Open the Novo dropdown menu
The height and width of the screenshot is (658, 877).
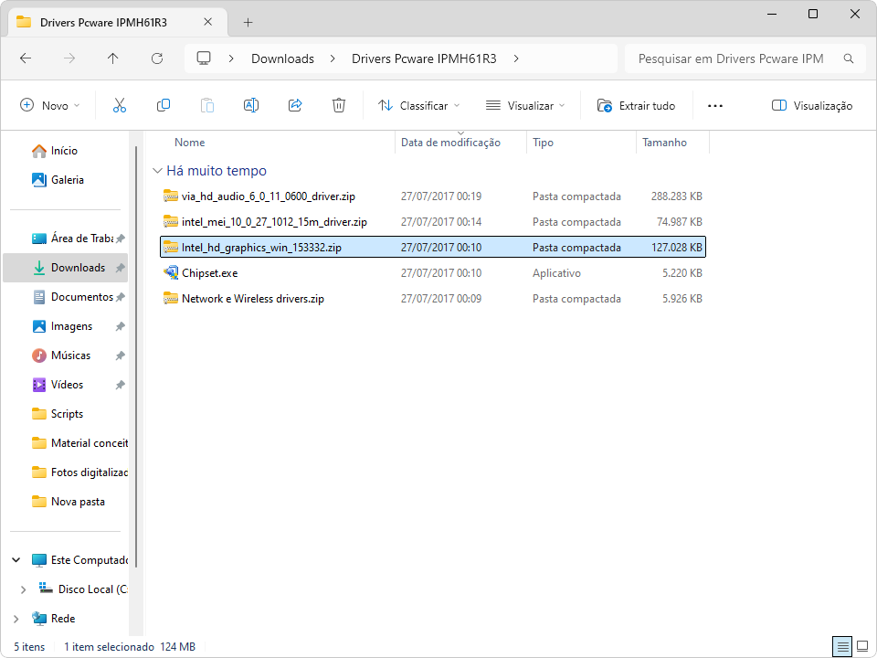click(x=50, y=105)
